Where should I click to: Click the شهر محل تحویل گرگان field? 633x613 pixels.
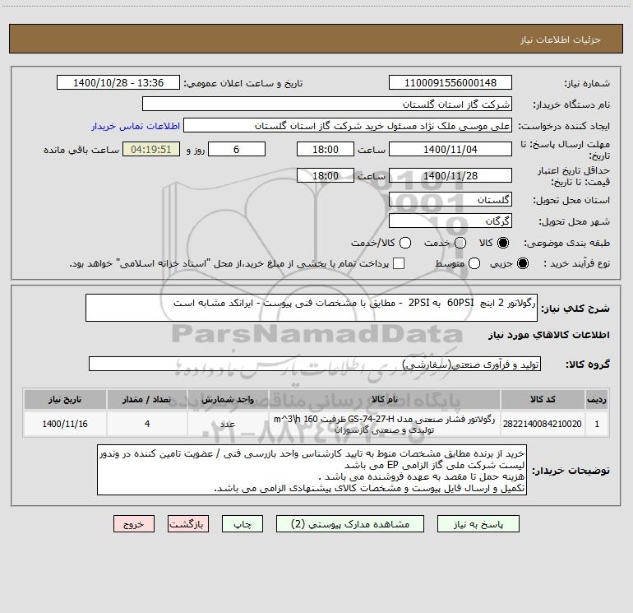[450, 221]
